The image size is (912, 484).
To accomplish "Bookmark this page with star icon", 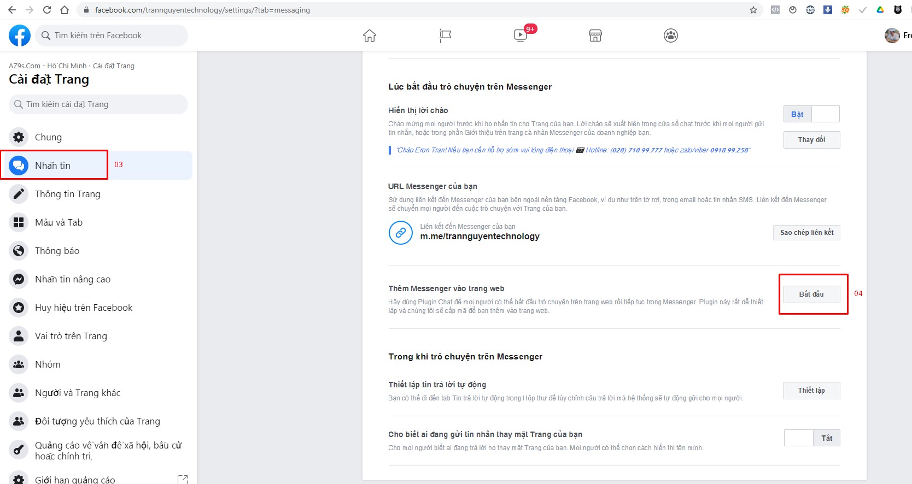I will click(x=753, y=10).
